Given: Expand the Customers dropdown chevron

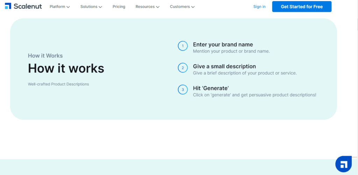Looking at the screenshot, I should (193, 7).
